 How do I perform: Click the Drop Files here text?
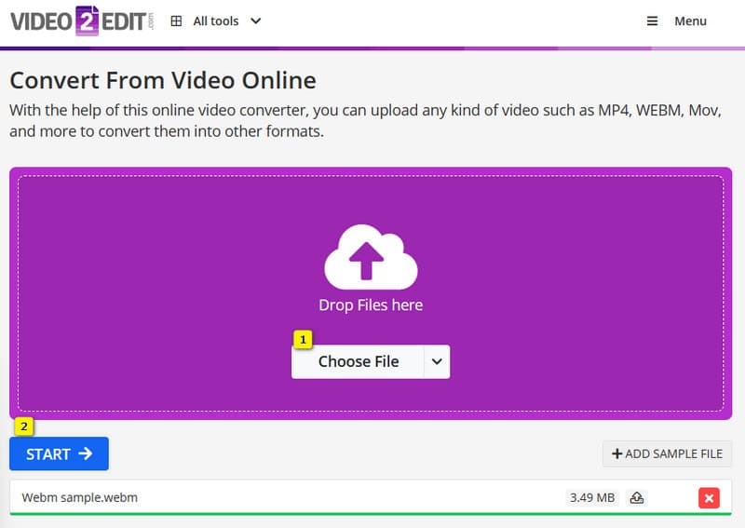click(x=371, y=305)
